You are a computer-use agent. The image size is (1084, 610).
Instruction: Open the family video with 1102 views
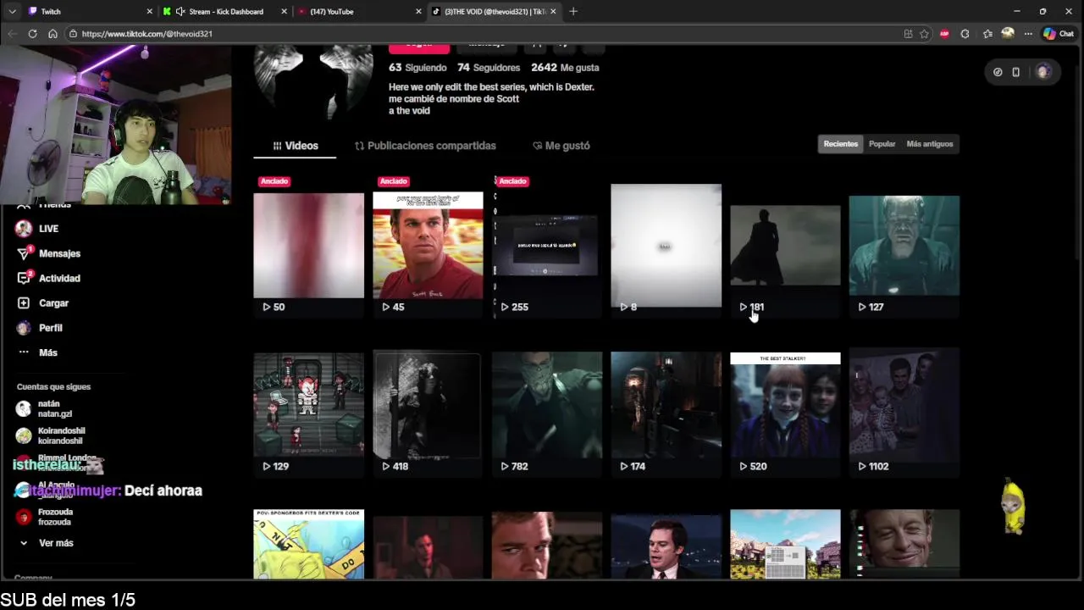pyautogui.click(x=904, y=405)
